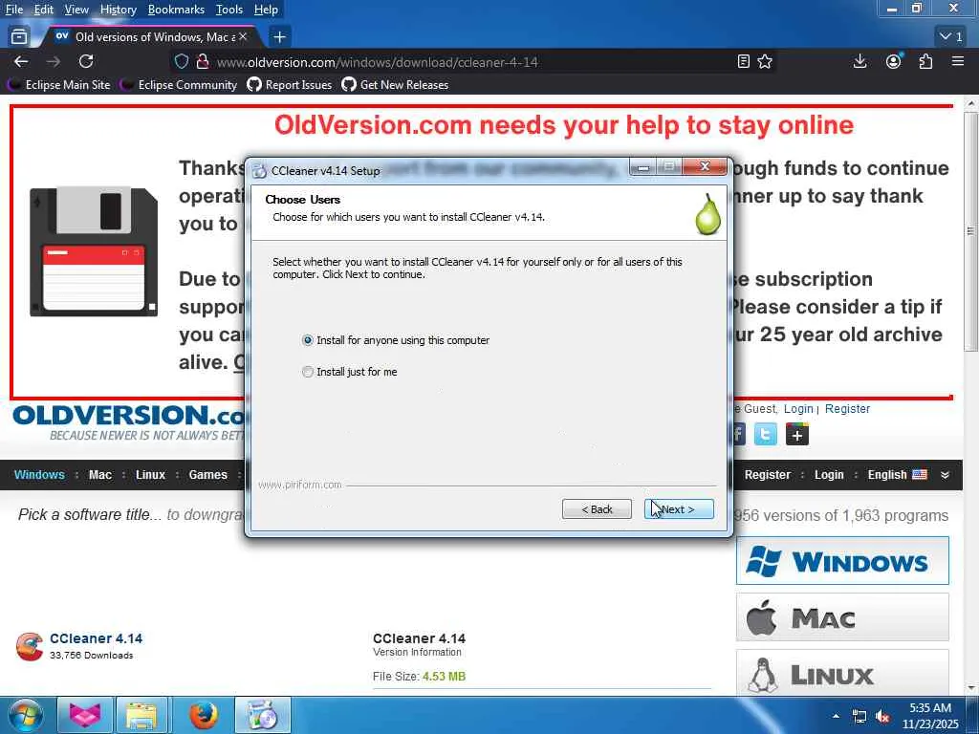The image size is (979, 734).
Task: Click the OldVersion.com site logo
Action: tap(128, 423)
